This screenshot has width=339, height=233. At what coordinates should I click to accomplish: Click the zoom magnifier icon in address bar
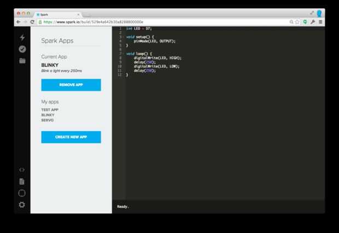click(x=291, y=22)
